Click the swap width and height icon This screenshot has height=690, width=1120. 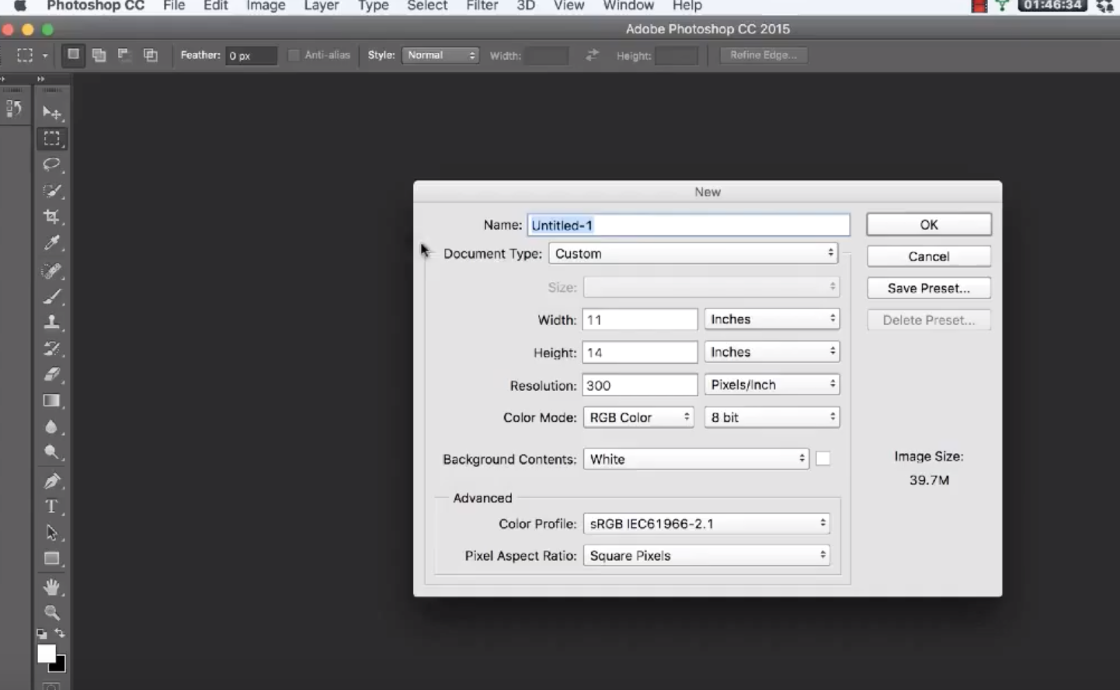pos(592,55)
